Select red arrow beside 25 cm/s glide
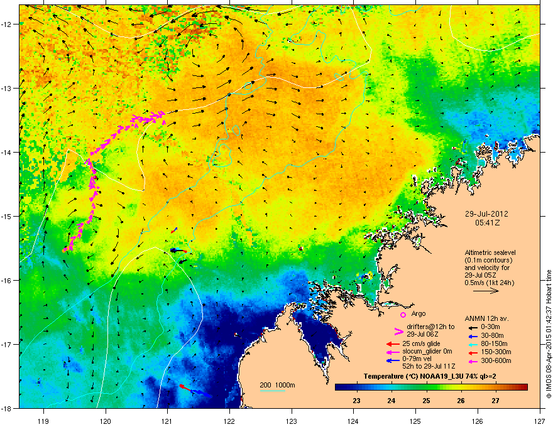This screenshot has width=553, height=427. pos(393,344)
